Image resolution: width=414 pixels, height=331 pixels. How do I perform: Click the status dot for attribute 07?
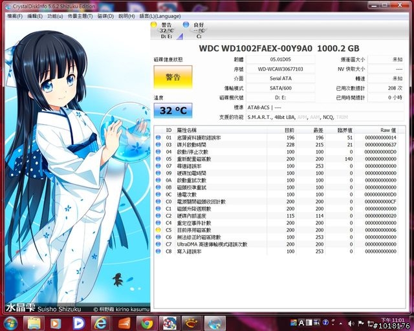point(158,166)
